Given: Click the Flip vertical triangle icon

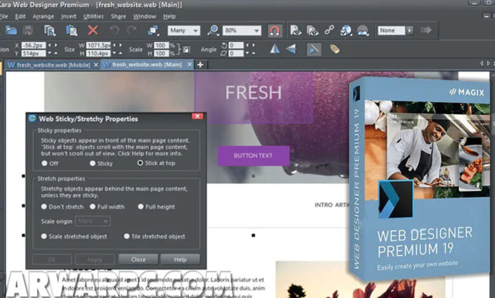Looking at the screenshot, I should (291, 49).
